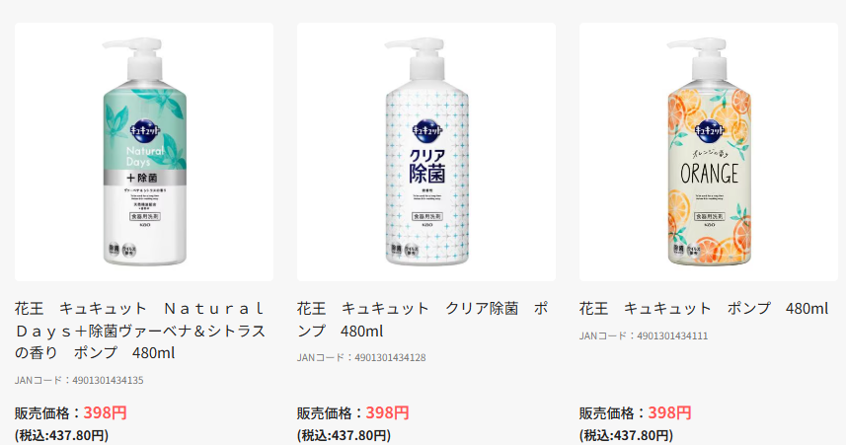This screenshot has width=846, height=445.
Task: Click the キュキュット logo on the orange bottle
Action: [709, 130]
